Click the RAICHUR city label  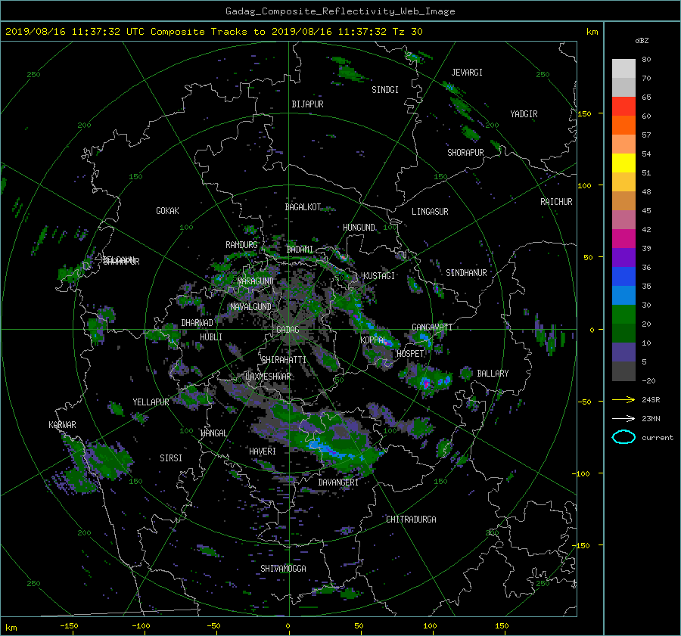pos(556,202)
